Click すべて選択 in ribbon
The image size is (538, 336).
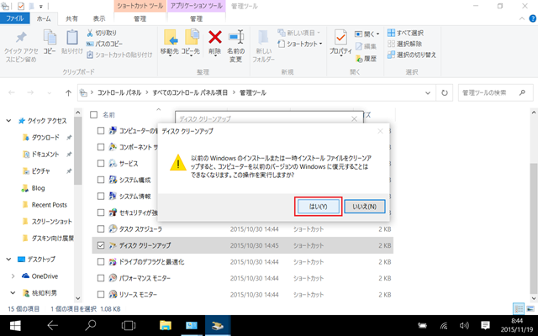click(x=405, y=33)
